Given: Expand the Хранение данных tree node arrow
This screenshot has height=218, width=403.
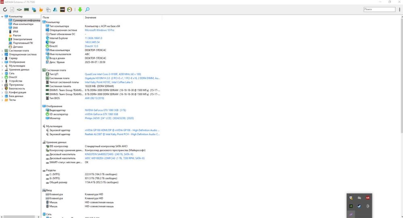Looking at the screenshot, I should pos(2,70).
